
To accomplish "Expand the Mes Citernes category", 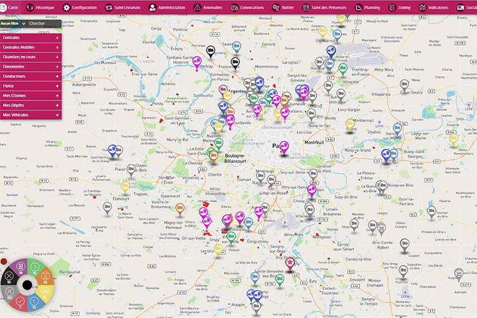I will [31, 95].
